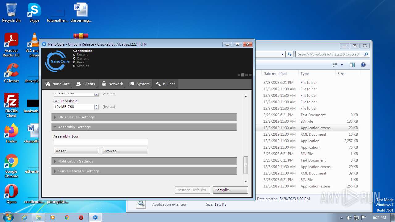
Task: Sort Explorer files by Type column
Action: pos(317,74)
